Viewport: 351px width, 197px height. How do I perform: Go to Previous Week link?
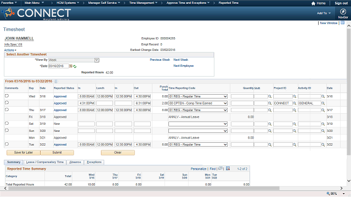[160, 60]
